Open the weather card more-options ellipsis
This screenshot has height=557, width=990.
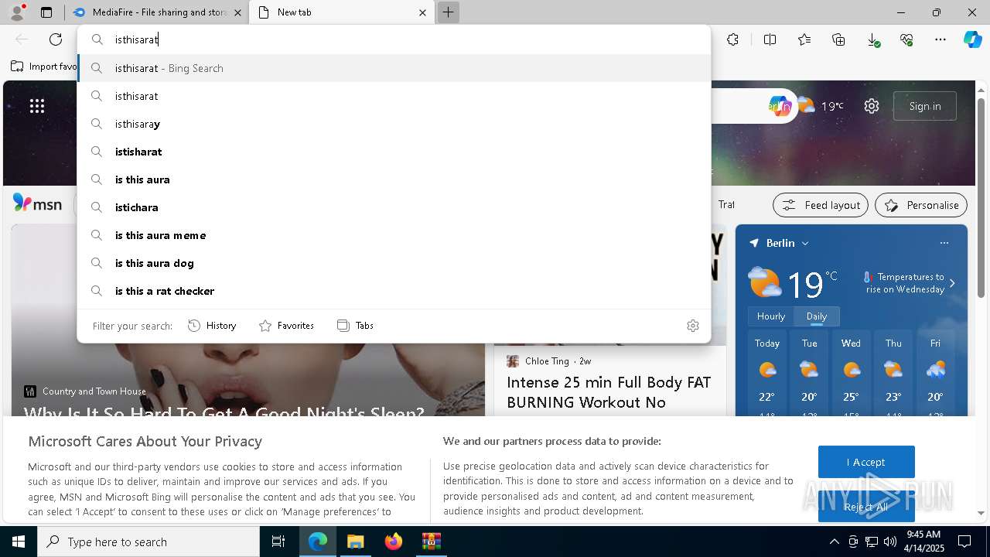tap(944, 243)
